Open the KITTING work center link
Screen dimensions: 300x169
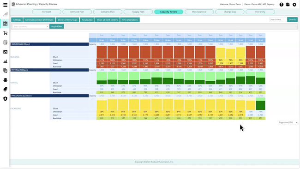[x=14, y=83]
